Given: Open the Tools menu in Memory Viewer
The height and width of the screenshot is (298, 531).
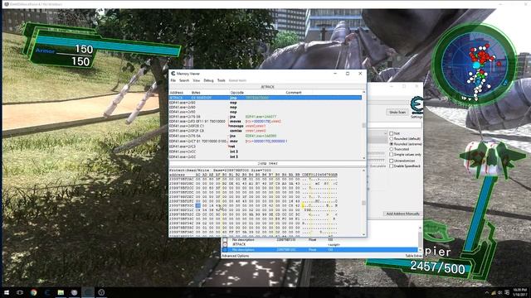Looking at the screenshot, I should (222, 80).
